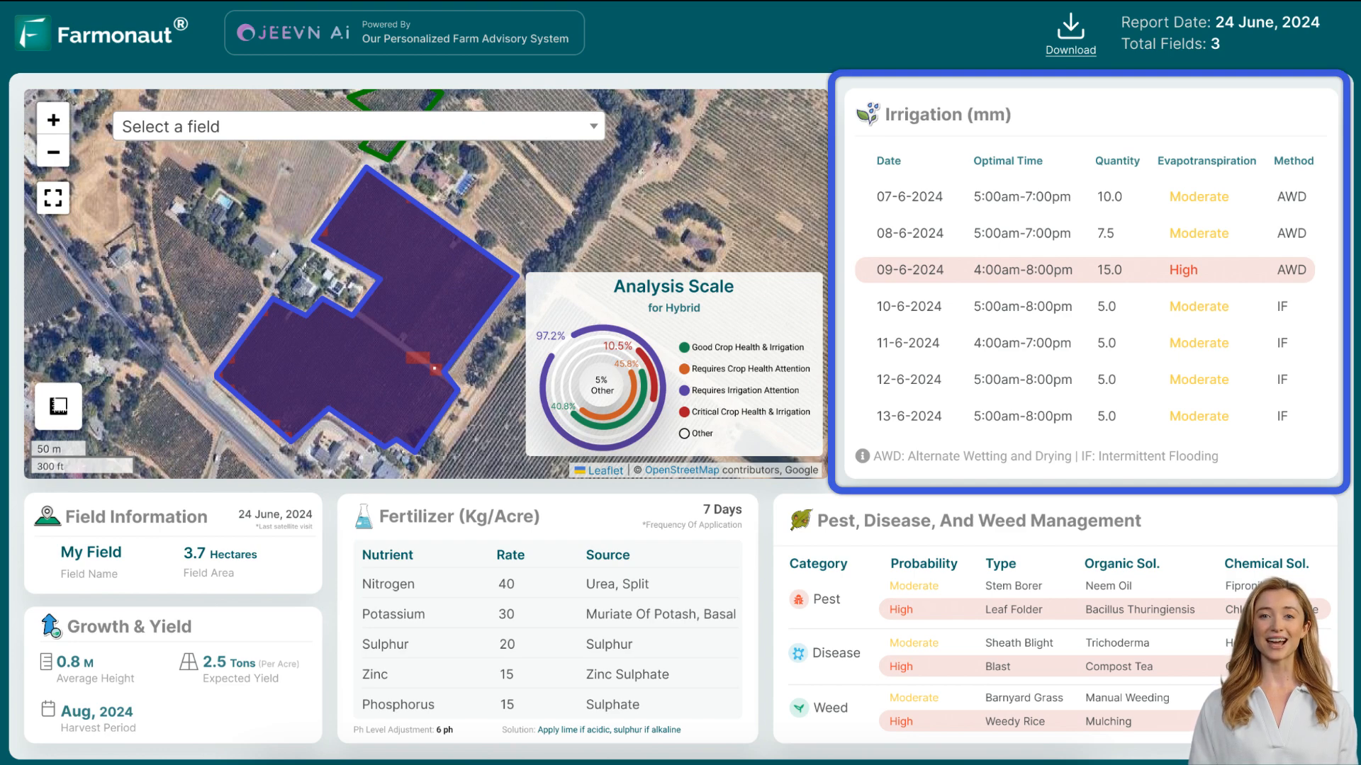Expand the AWD irrigation method info tooltip
Screen dimensions: 1361x765
(x=861, y=456)
